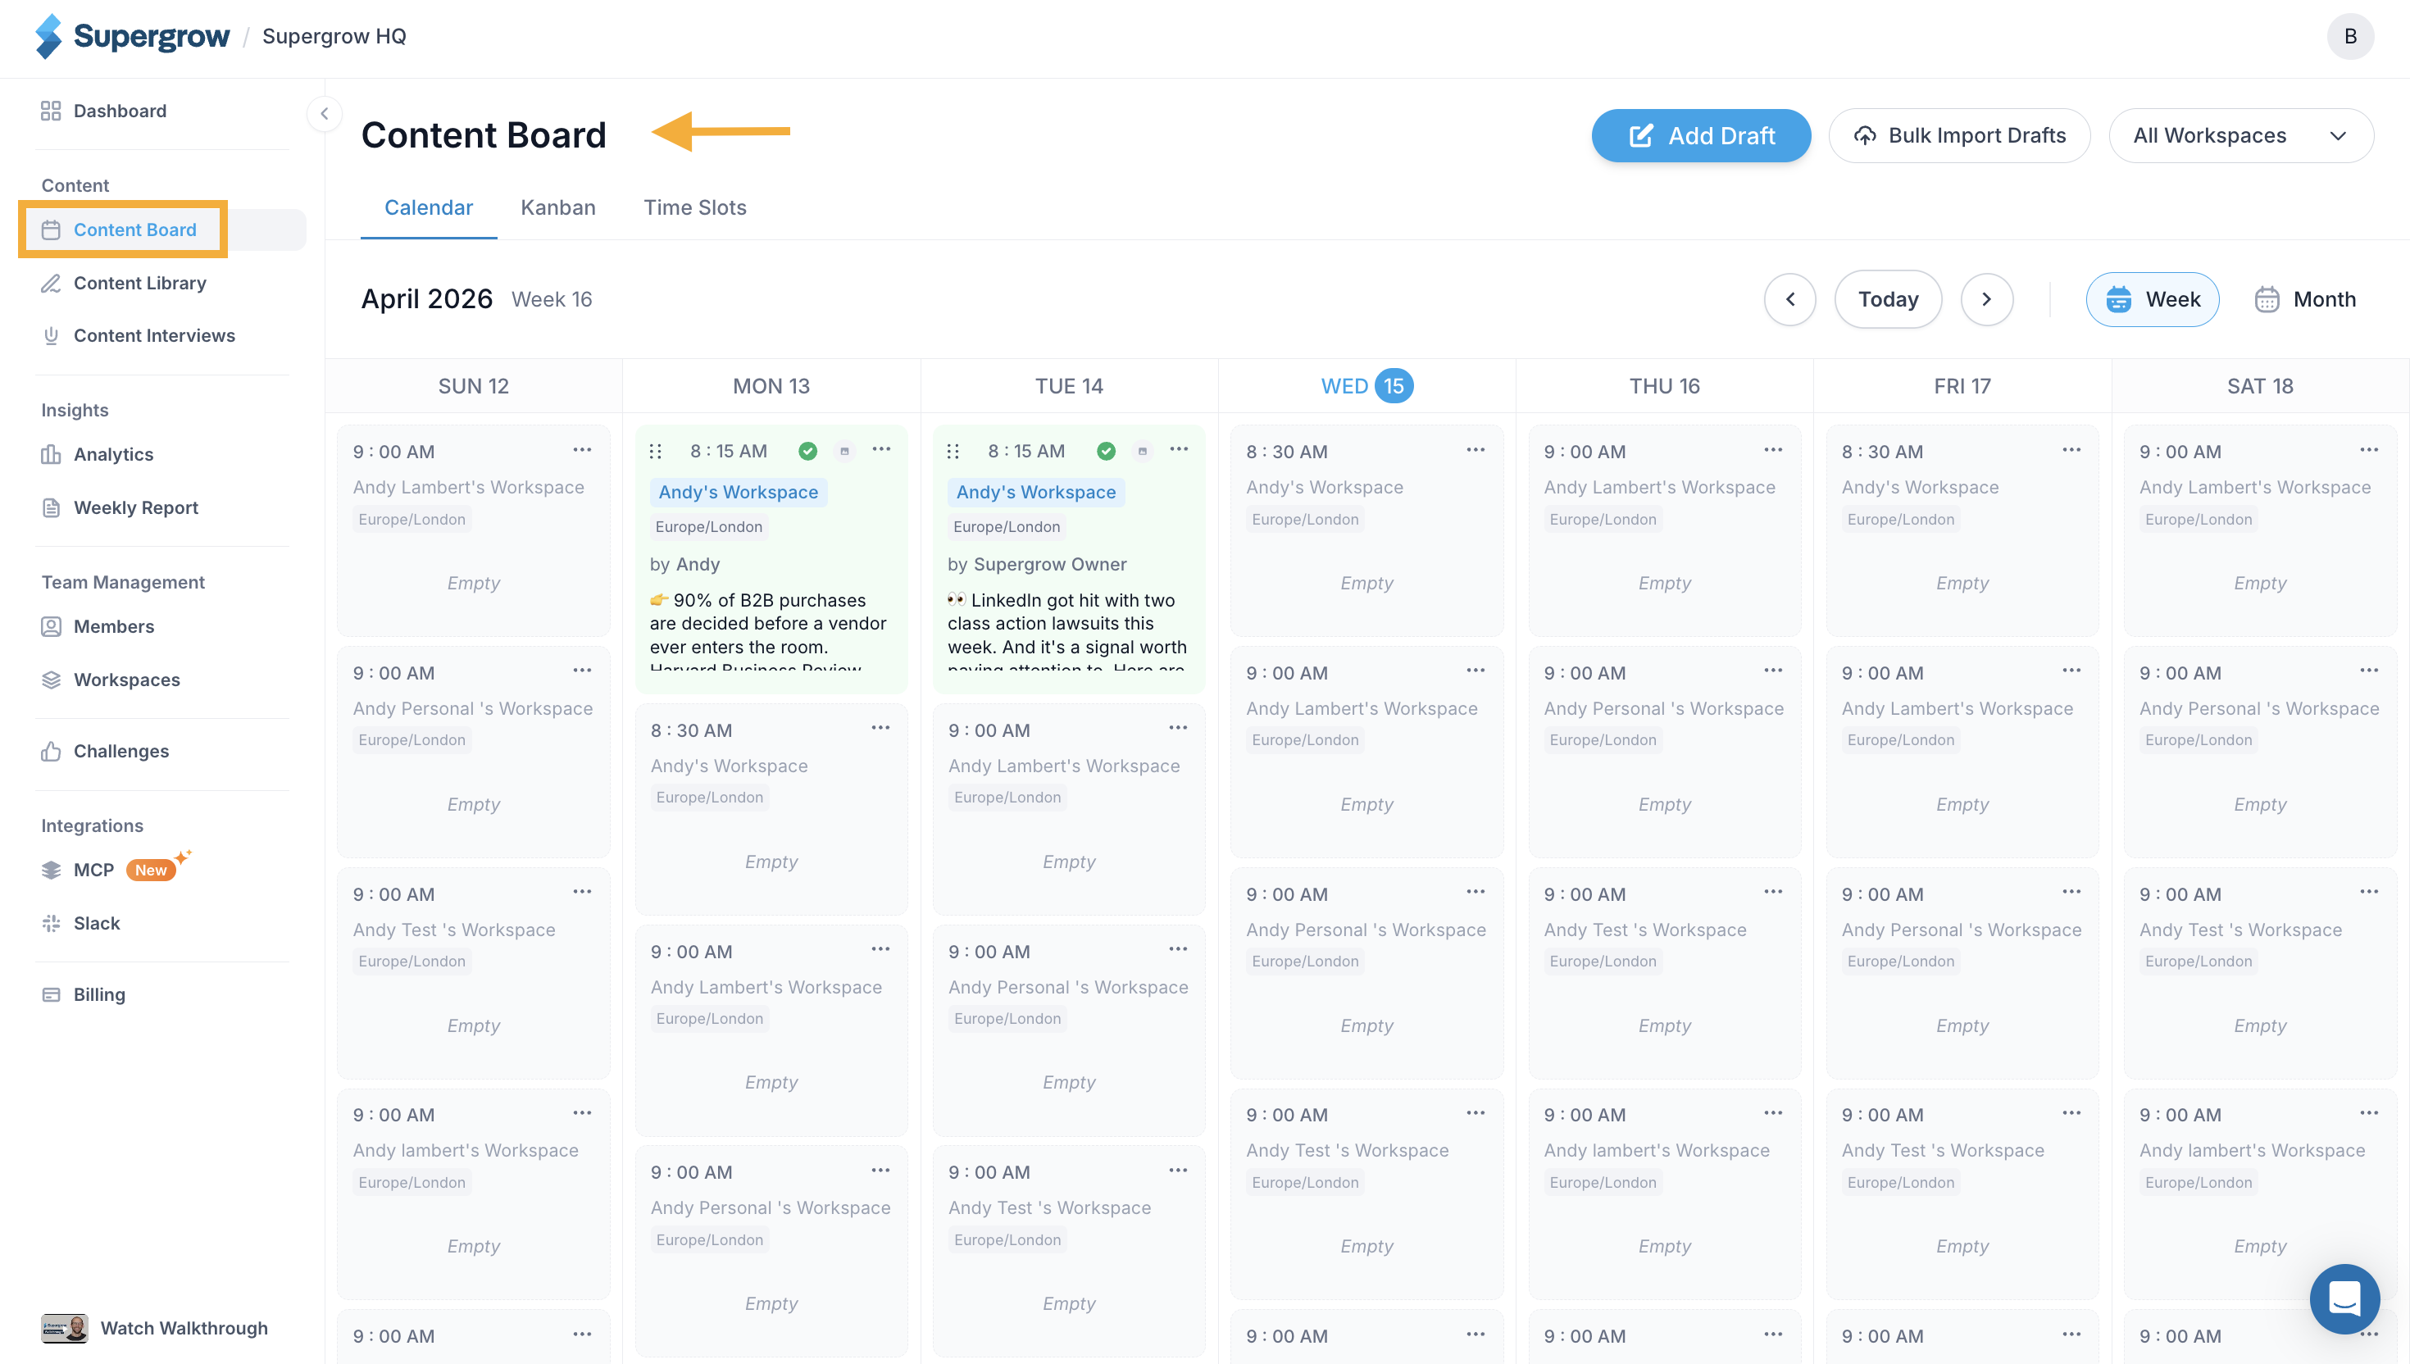The image size is (2410, 1364).
Task: Click the Slack integration icon
Action: [51, 923]
